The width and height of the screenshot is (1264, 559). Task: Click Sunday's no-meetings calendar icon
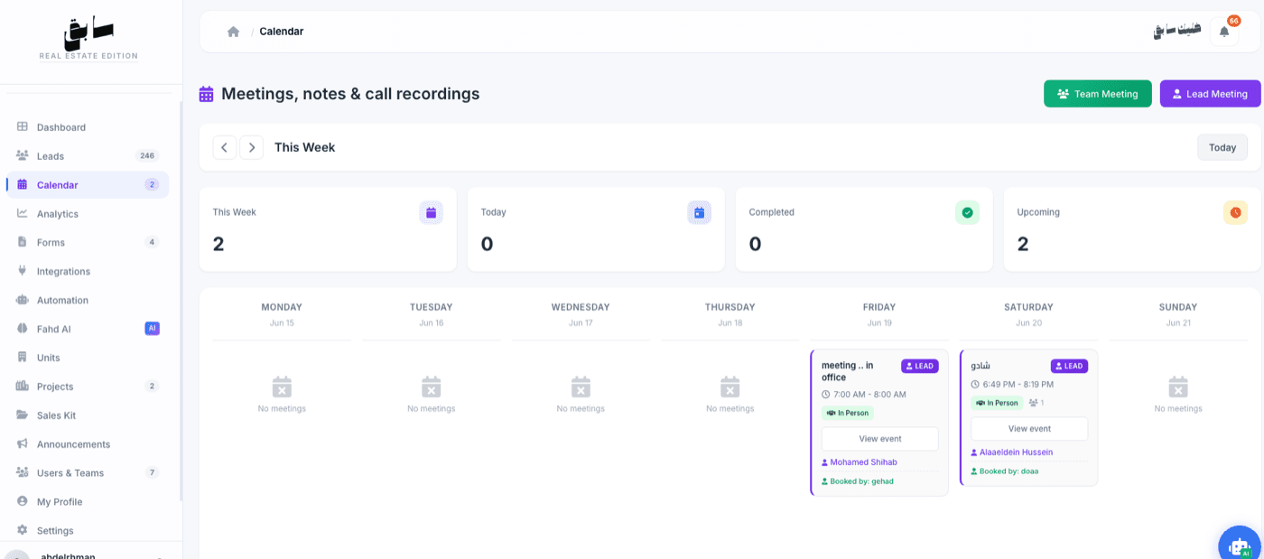(x=1178, y=387)
